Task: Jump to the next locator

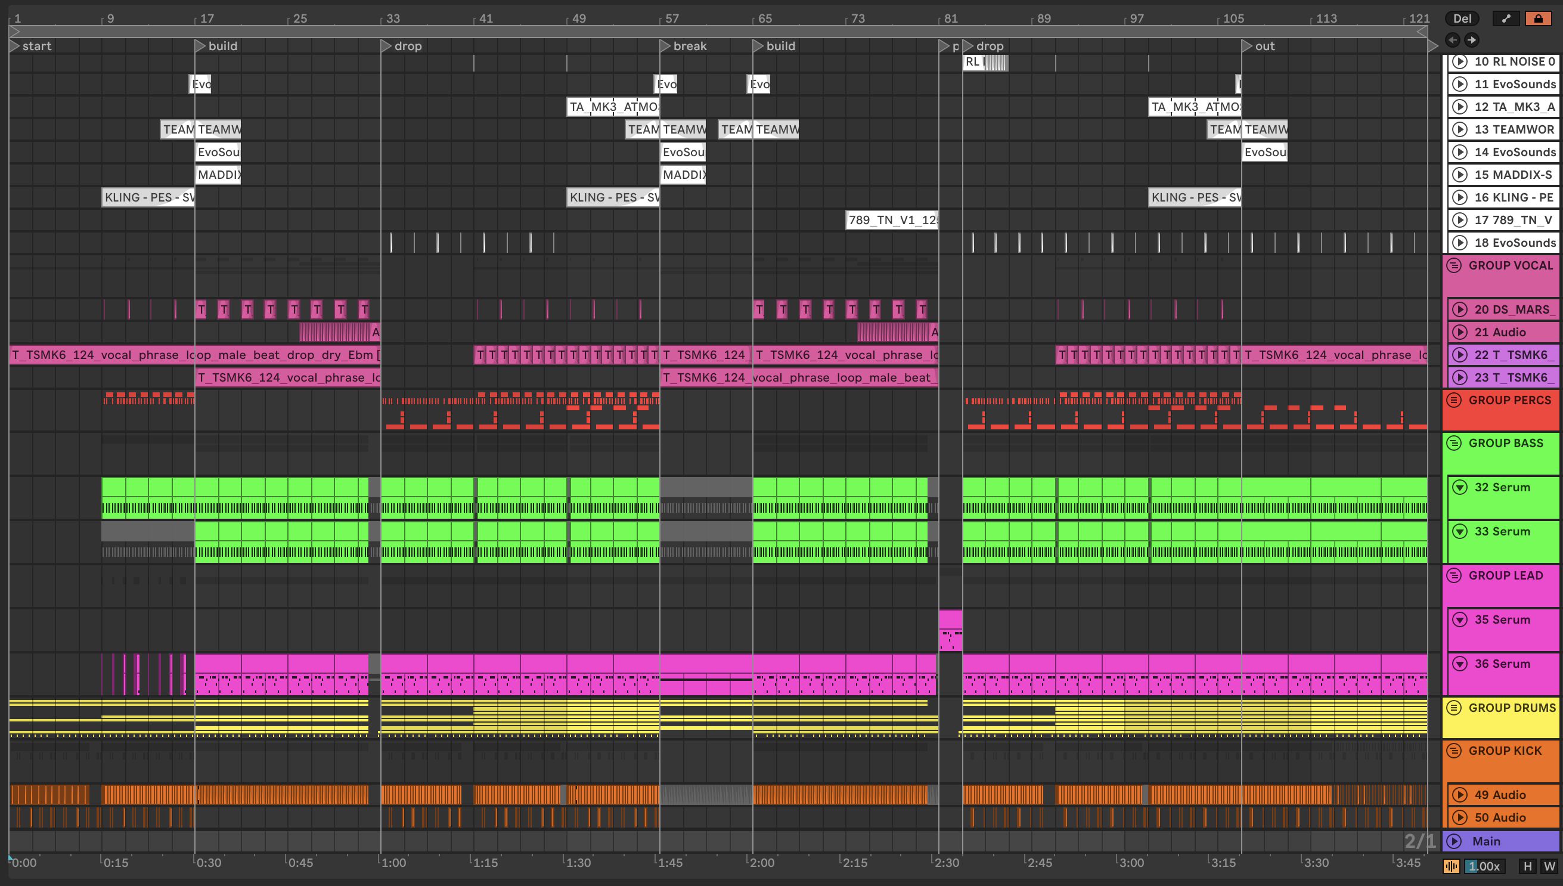Action: tap(1471, 40)
